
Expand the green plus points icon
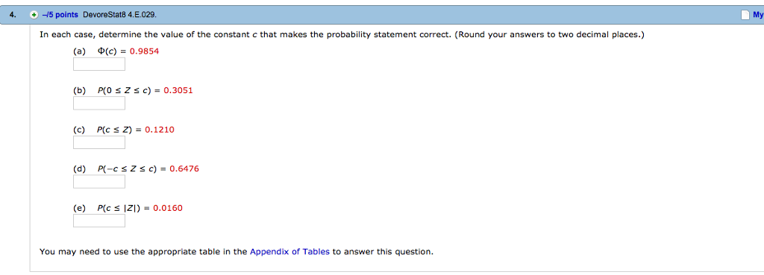click(34, 15)
